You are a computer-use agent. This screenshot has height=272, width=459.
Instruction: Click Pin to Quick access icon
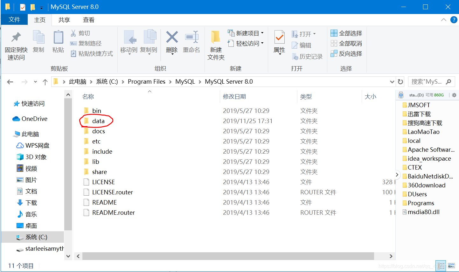tap(16, 38)
